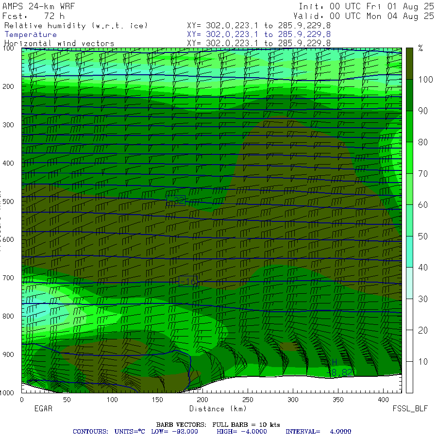437x437 pixels.
Task: Click the '100' label on the color bar
Action: (x=425, y=80)
